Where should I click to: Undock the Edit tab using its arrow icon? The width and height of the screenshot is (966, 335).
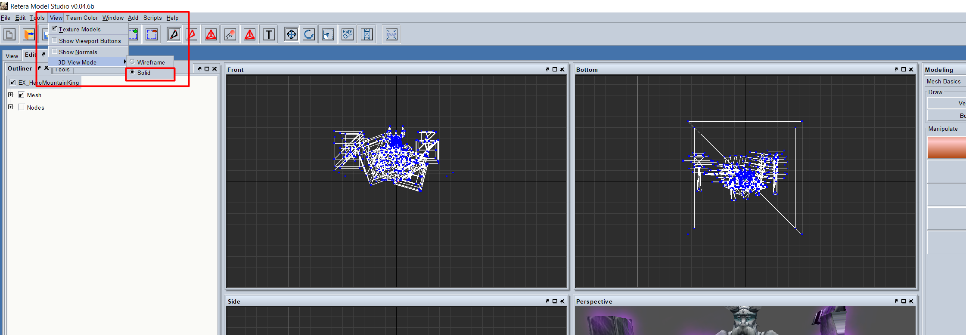point(43,54)
